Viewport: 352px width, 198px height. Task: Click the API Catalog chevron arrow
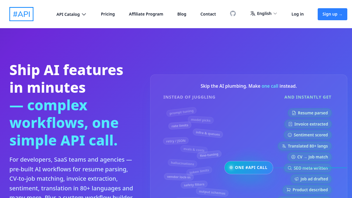click(x=84, y=14)
